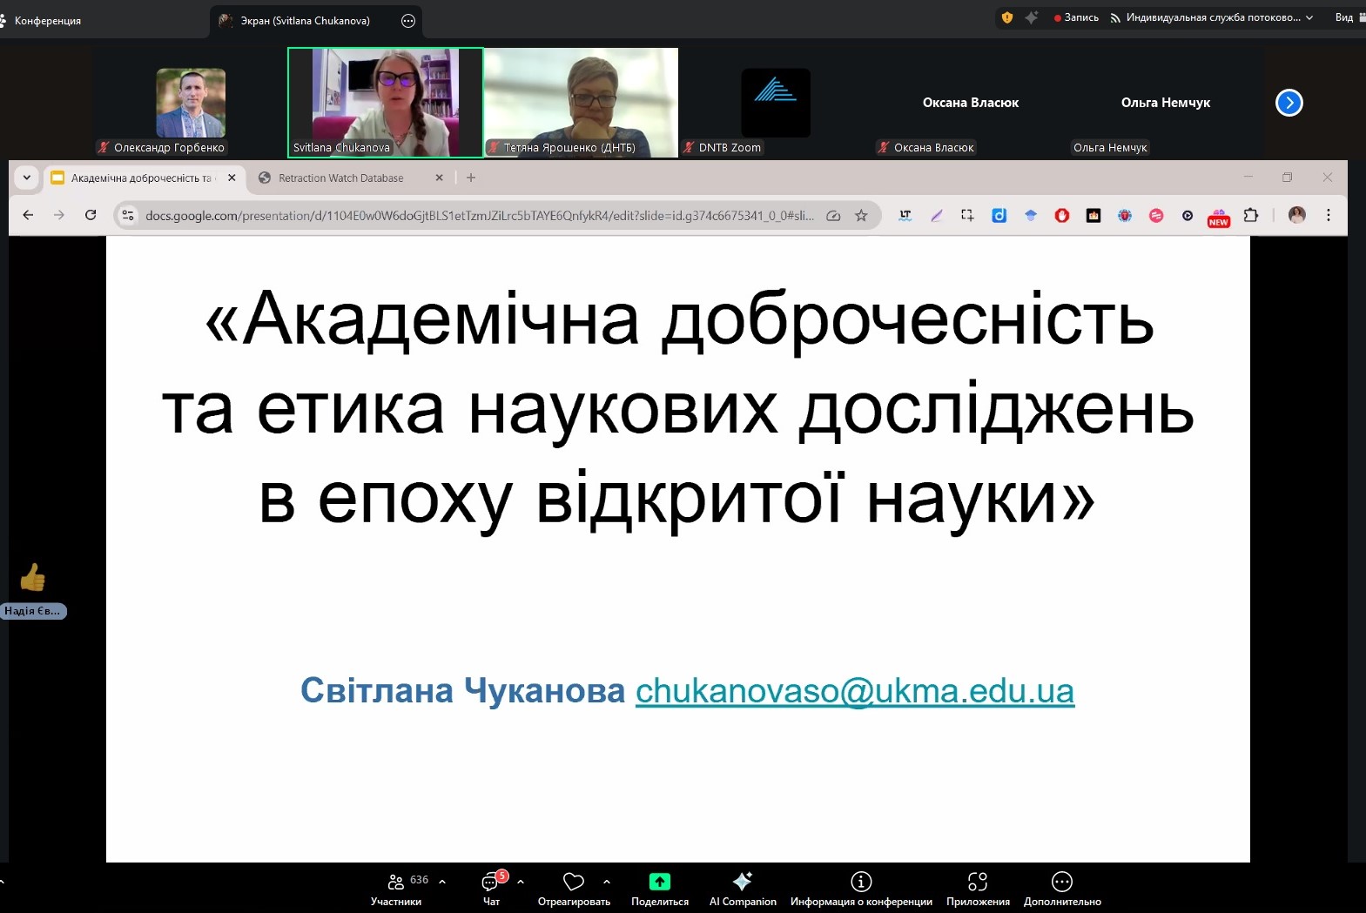Screen dimensions: 1366x913
Task: Close the Retraction Watch Database tab
Action: (439, 178)
